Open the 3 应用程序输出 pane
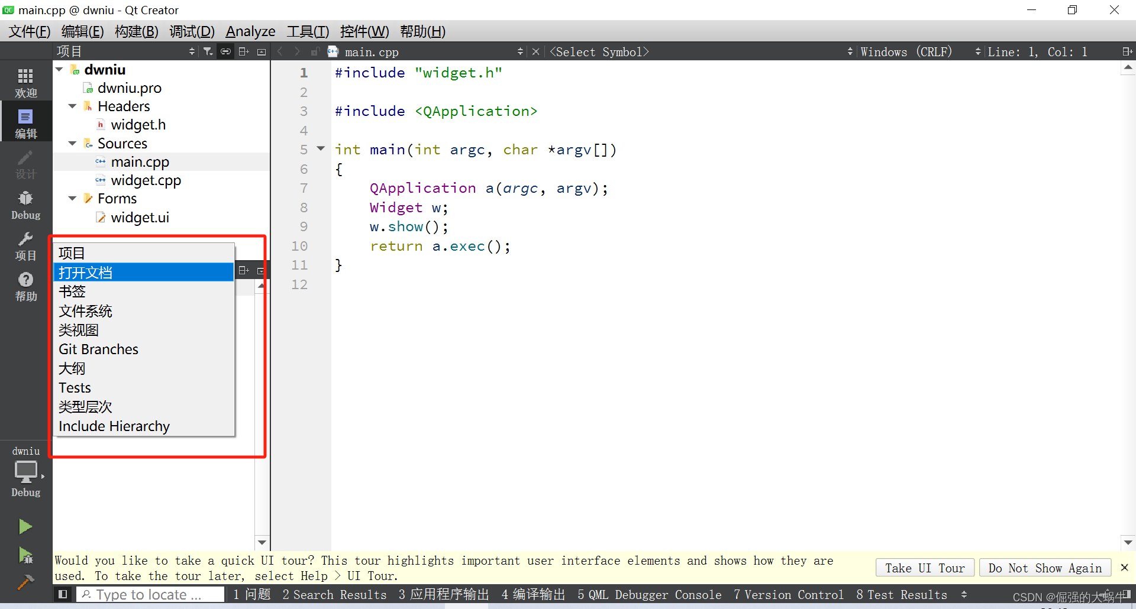The width and height of the screenshot is (1136, 609). (x=444, y=595)
